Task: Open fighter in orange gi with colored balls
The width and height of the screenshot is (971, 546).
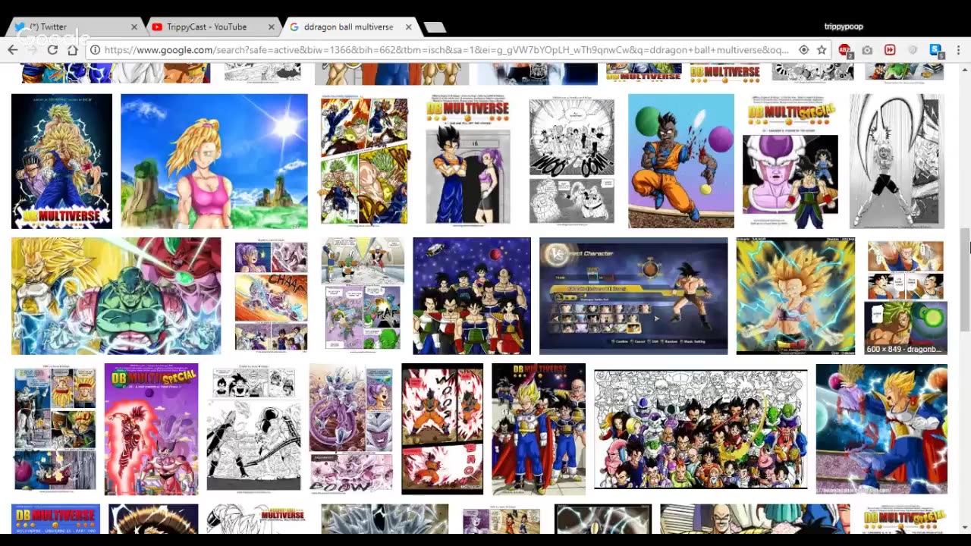Action: 681,161
